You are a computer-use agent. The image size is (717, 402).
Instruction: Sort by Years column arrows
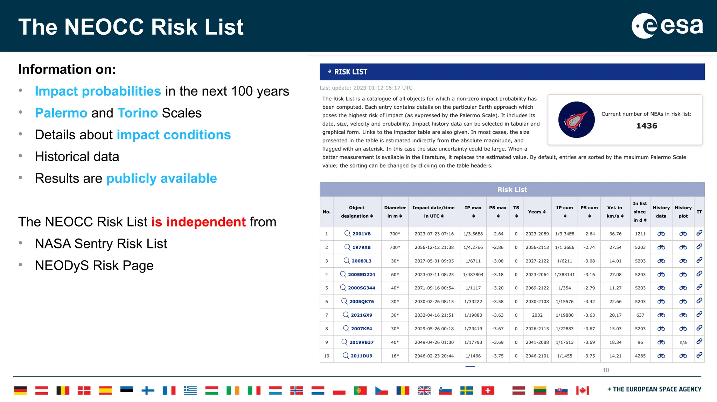pos(544,212)
